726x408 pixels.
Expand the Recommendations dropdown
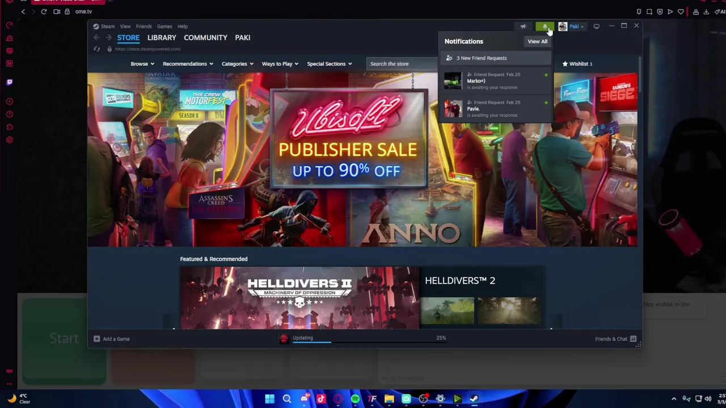[x=188, y=64]
